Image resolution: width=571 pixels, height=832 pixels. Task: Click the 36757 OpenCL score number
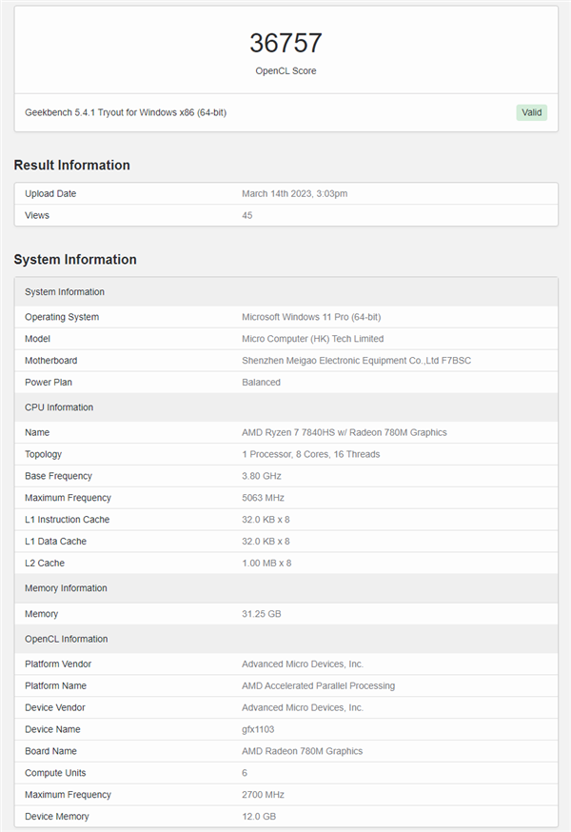(285, 43)
